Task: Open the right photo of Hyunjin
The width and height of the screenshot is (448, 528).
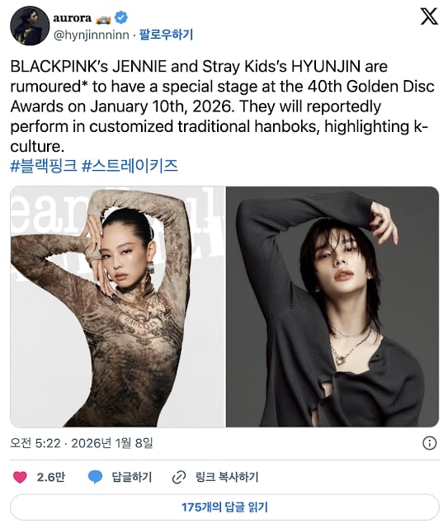Action: point(332,306)
